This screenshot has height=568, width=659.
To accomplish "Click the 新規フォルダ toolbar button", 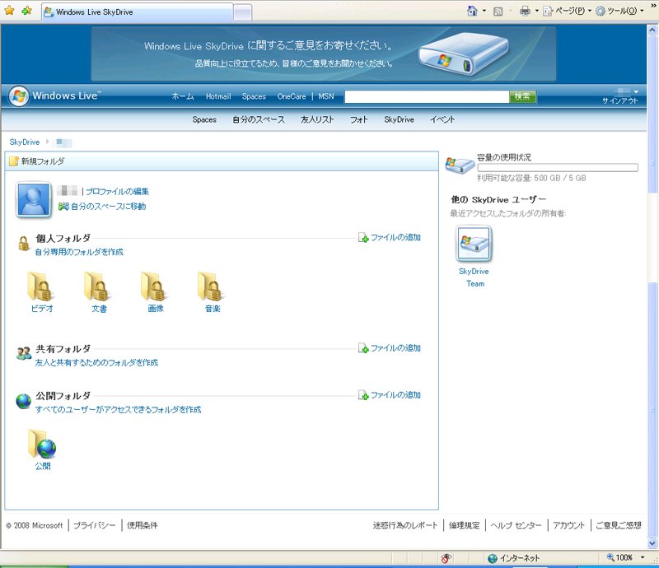I will point(37,161).
